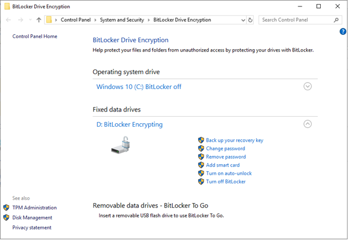The image size is (348, 240).
Task: Open Disk Management
Action: [x=32, y=217]
